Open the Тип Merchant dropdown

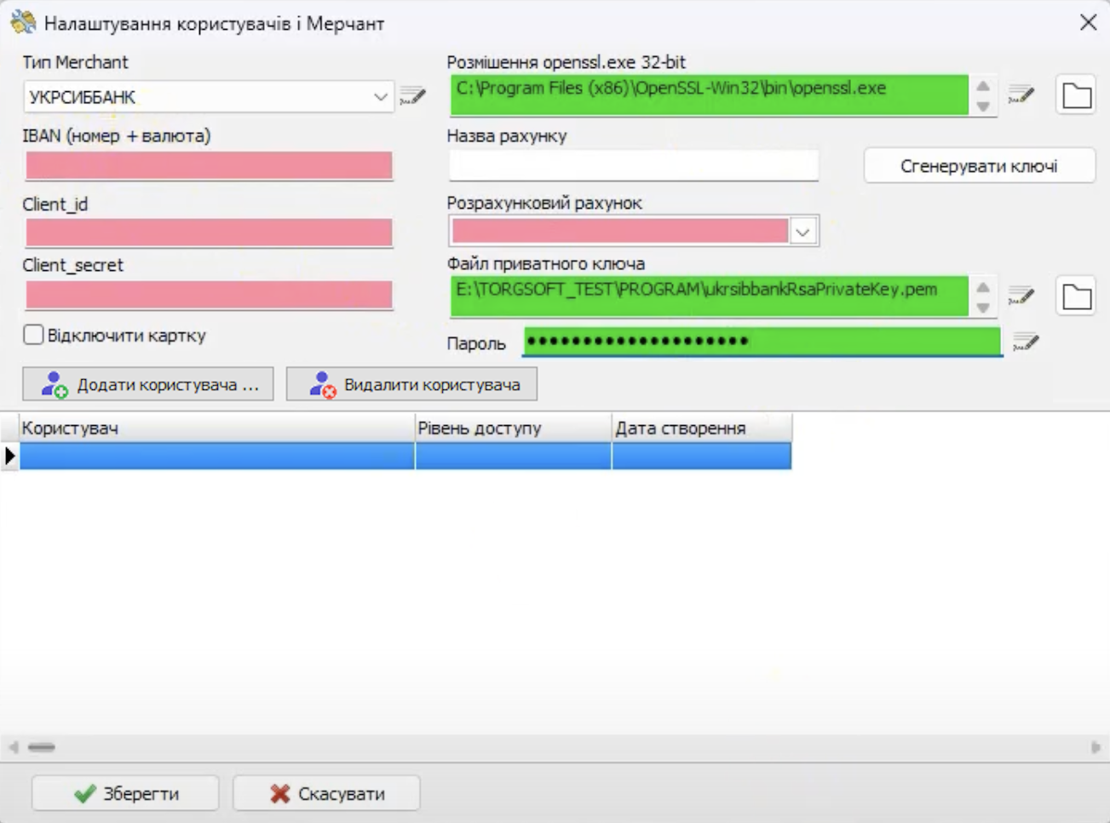(380, 95)
